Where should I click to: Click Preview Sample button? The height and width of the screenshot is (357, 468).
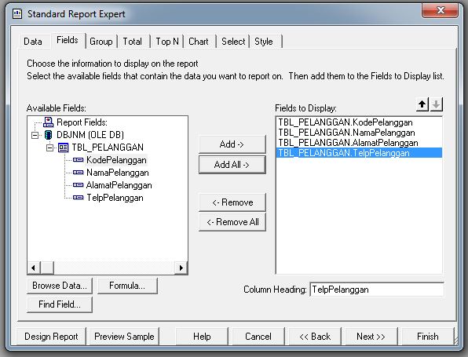pyautogui.click(x=124, y=337)
